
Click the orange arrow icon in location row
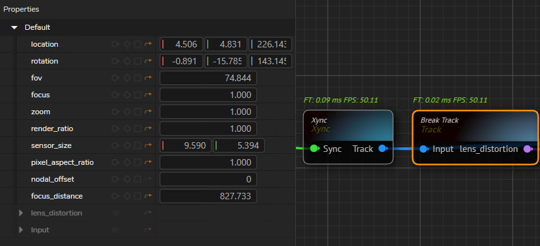(148, 44)
